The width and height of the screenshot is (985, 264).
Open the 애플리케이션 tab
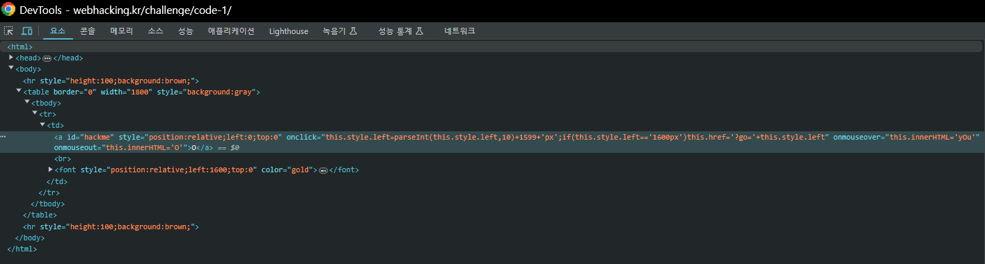coord(231,31)
